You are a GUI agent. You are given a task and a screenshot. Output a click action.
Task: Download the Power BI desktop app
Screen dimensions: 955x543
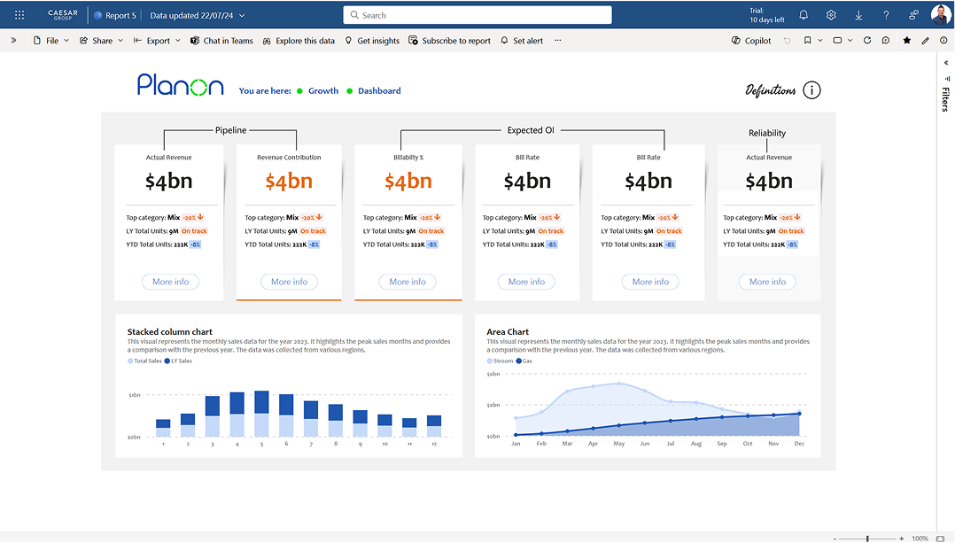pyautogui.click(x=858, y=15)
